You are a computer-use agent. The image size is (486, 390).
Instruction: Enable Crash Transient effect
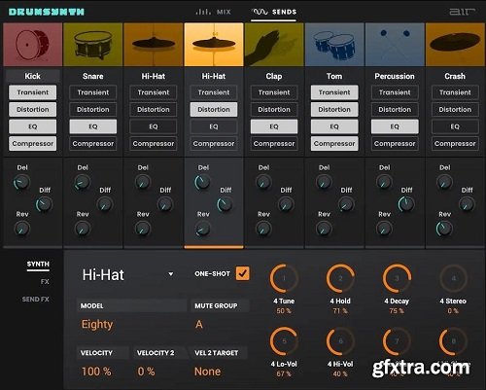pyautogui.click(x=455, y=92)
